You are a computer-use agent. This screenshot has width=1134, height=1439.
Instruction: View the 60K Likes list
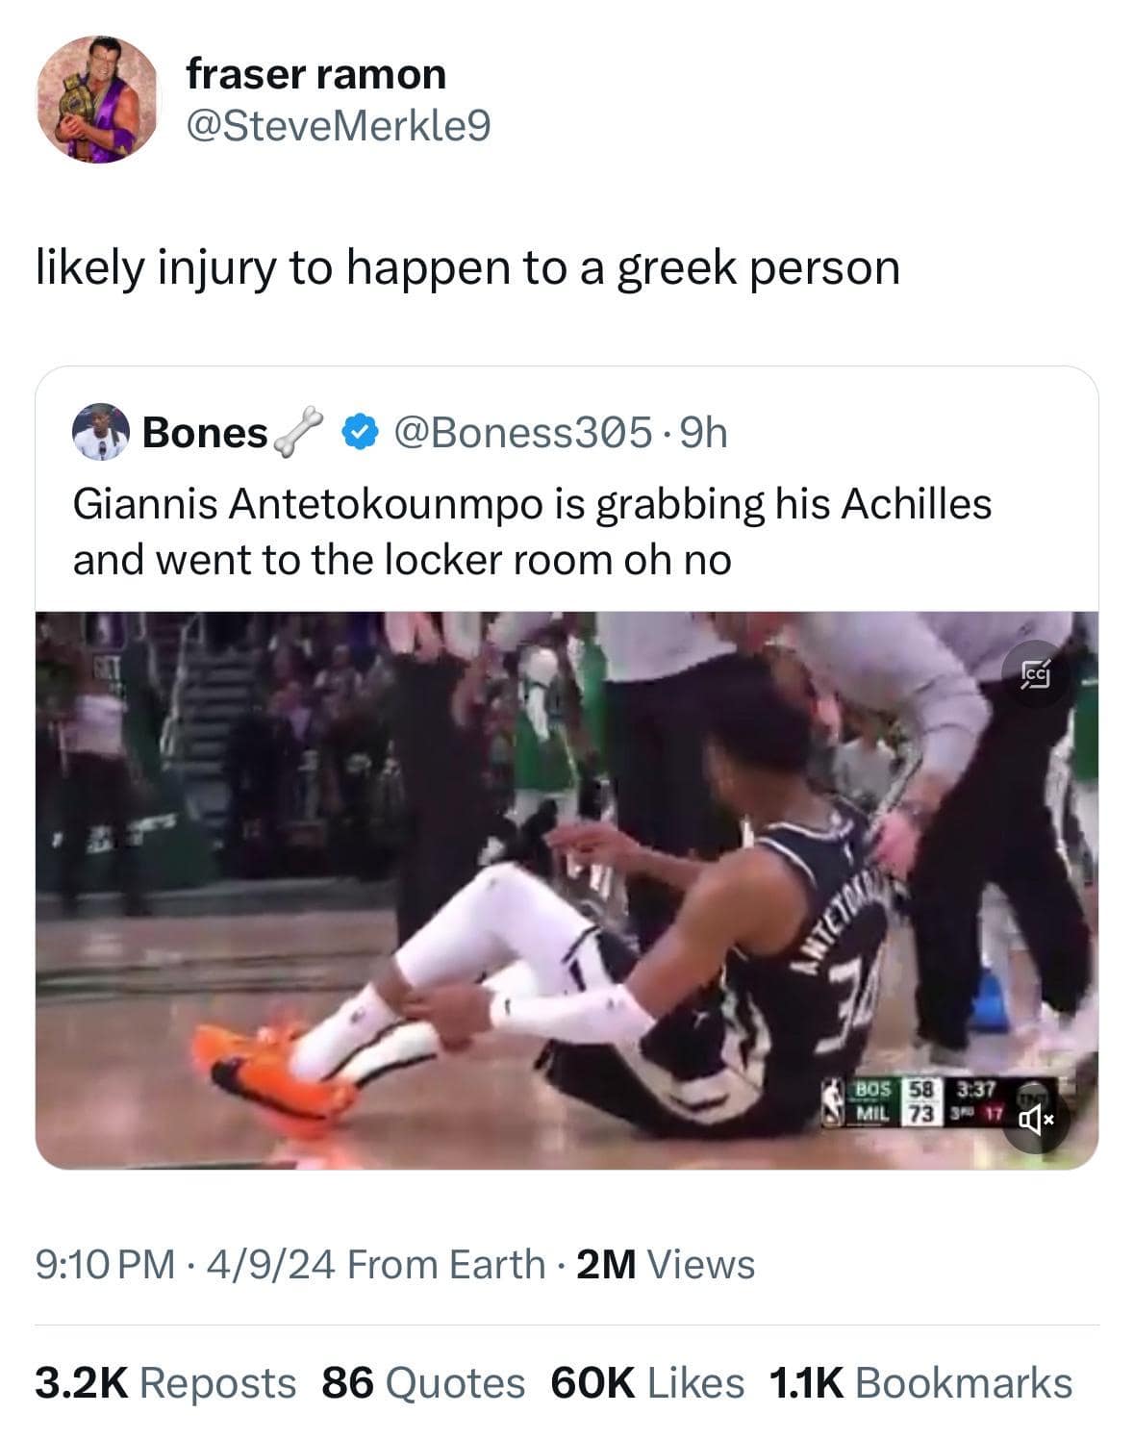pos(647,1383)
